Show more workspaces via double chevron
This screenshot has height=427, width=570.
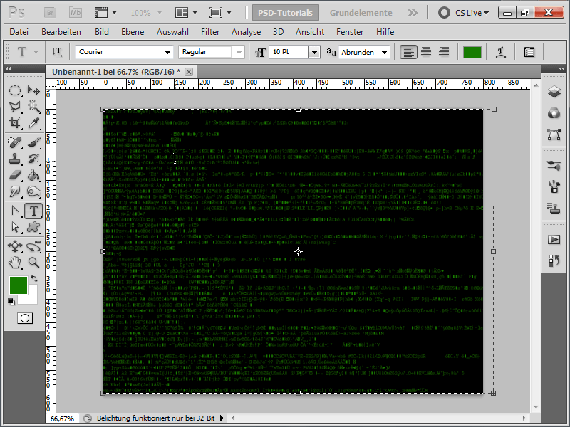pos(413,13)
